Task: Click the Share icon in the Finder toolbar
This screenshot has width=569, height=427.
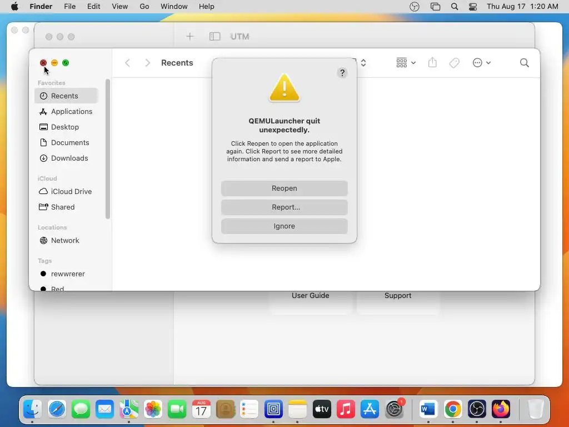Action: click(432, 63)
